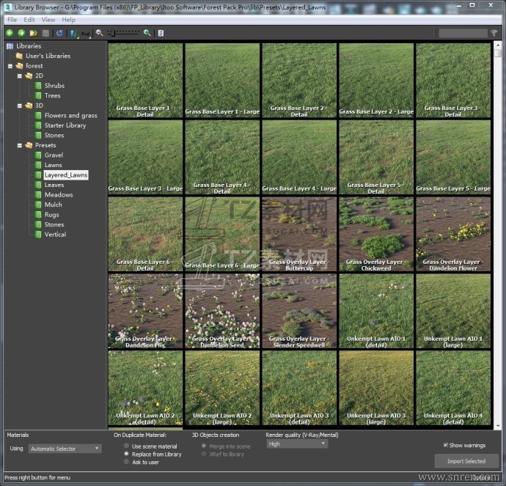Open the Render quality High dropdown
Image resolution: width=506 pixels, height=486 pixels.
click(296, 443)
